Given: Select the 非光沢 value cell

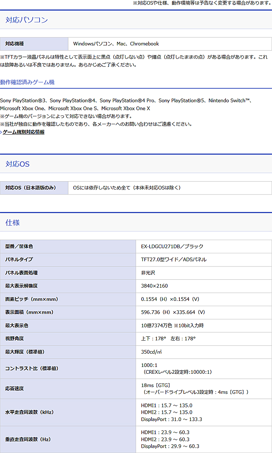Looking at the screenshot, I should [204, 273].
